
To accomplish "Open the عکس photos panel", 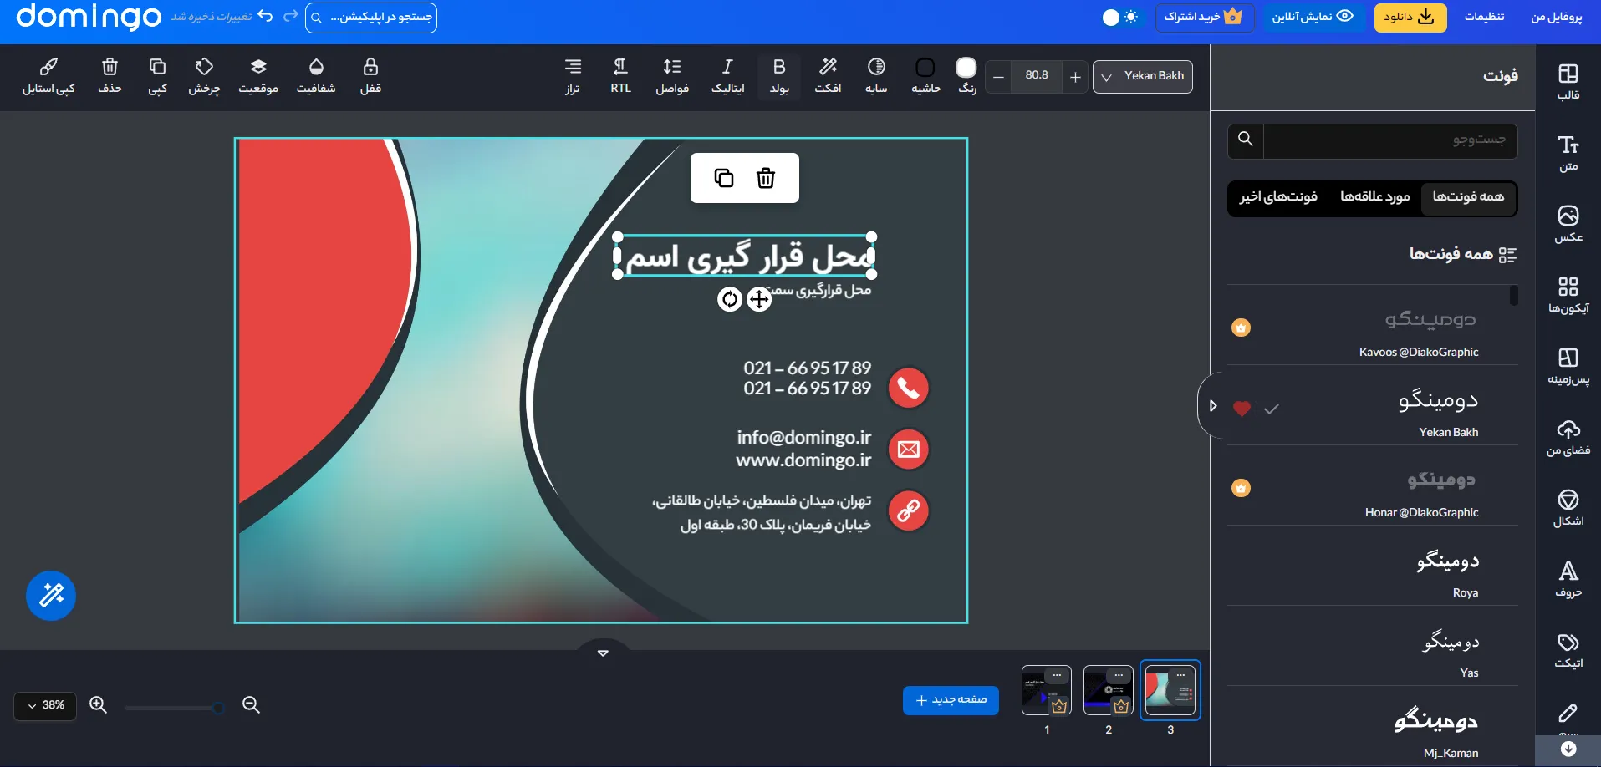I will tap(1568, 224).
